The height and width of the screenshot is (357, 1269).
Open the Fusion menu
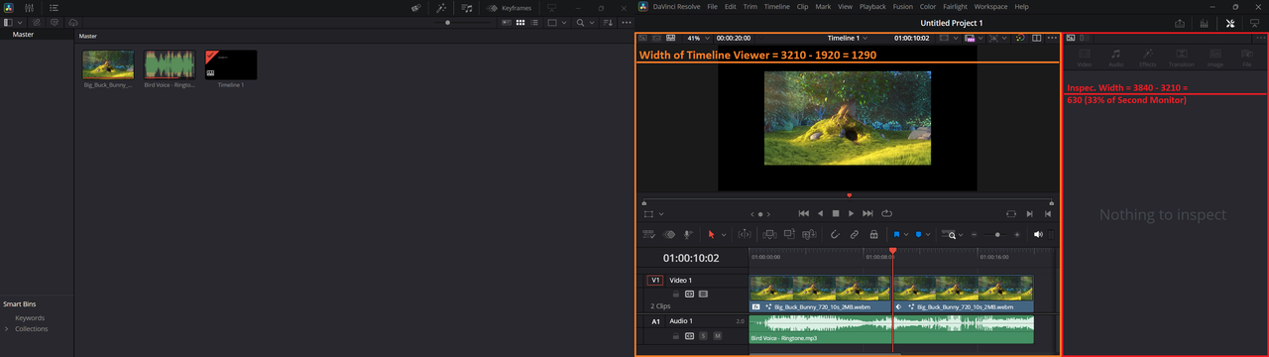pos(902,7)
